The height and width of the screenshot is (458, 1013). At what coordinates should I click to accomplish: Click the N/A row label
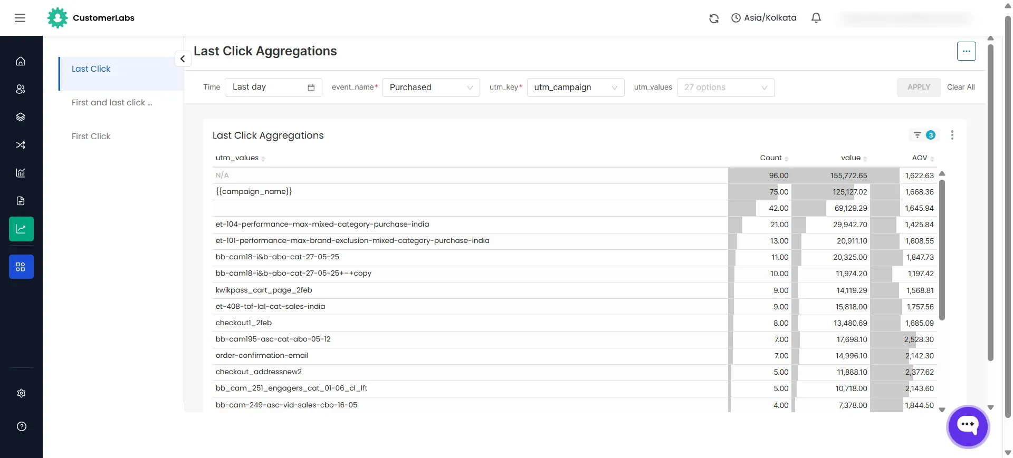[222, 176]
